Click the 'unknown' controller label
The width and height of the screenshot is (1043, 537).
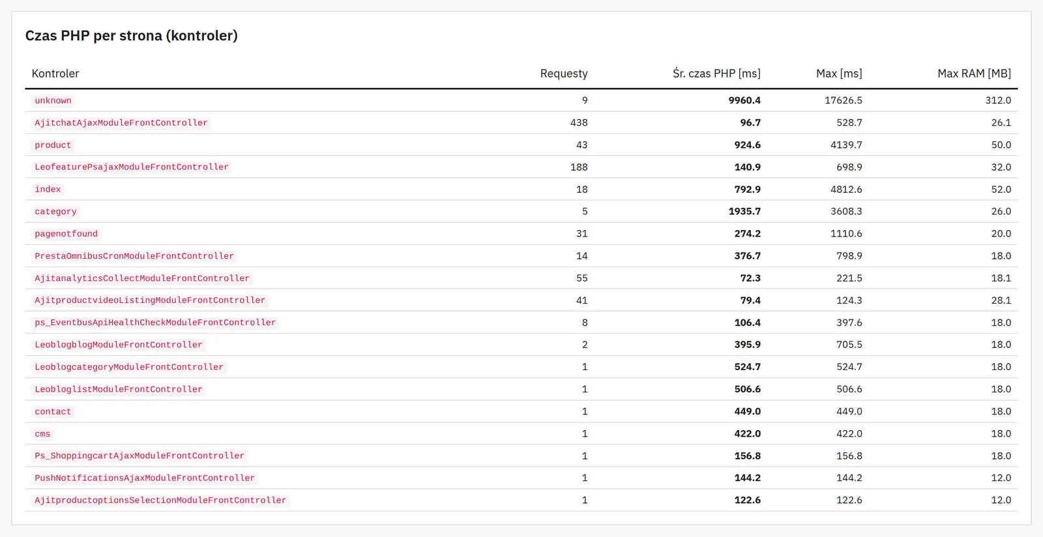pos(53,100)
